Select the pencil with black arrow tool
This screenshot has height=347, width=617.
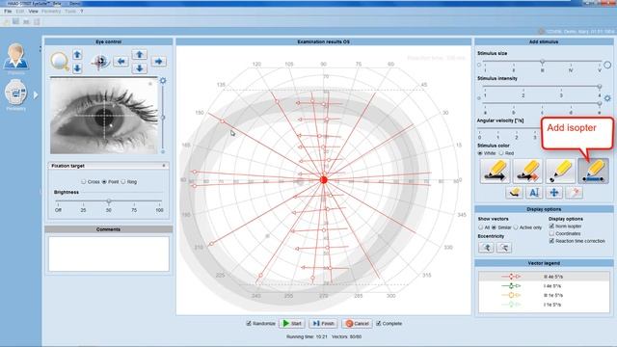pos(495,172)
